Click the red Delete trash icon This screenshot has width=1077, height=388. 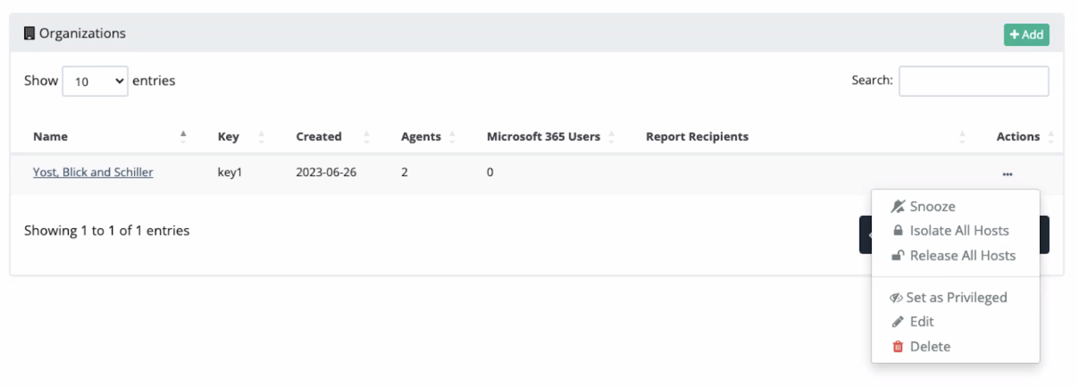[x=897, y=347]
